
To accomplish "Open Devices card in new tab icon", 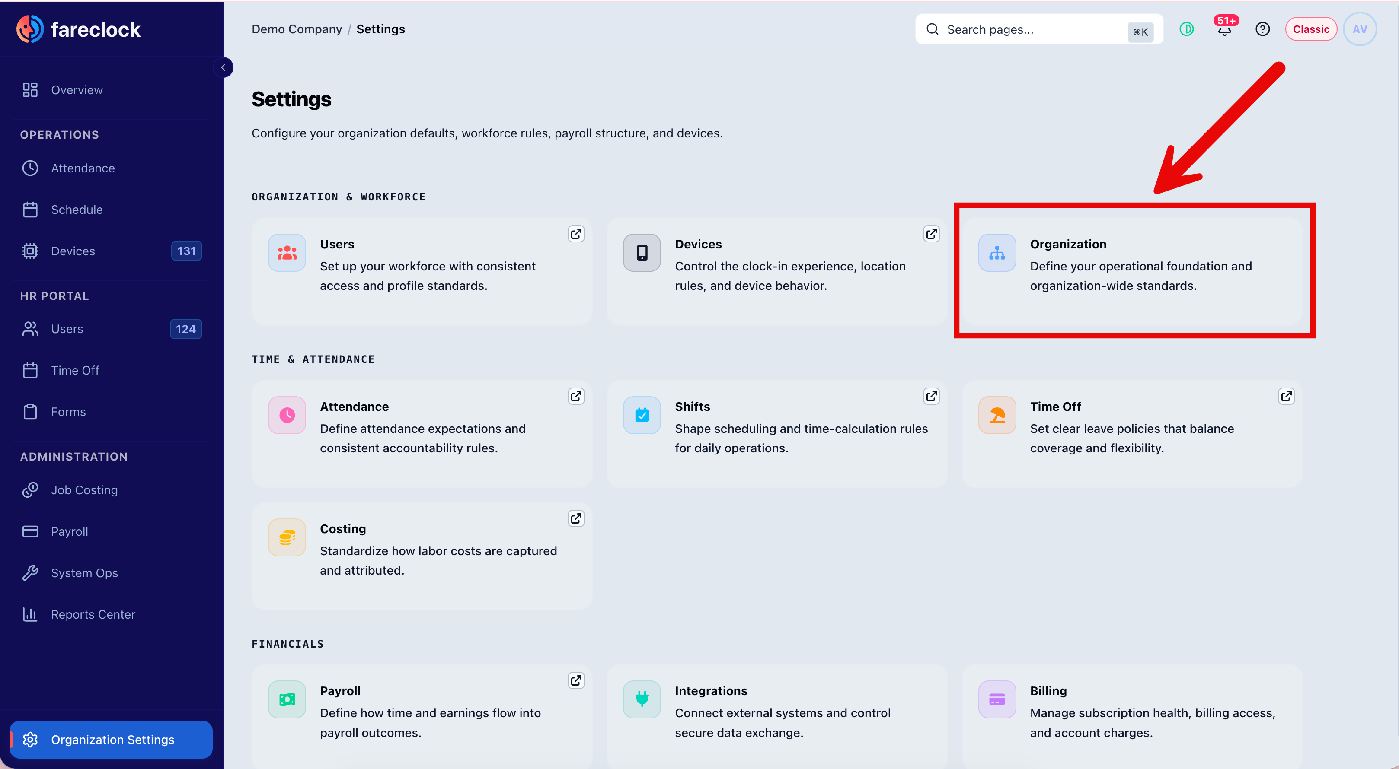I will 931,234.
